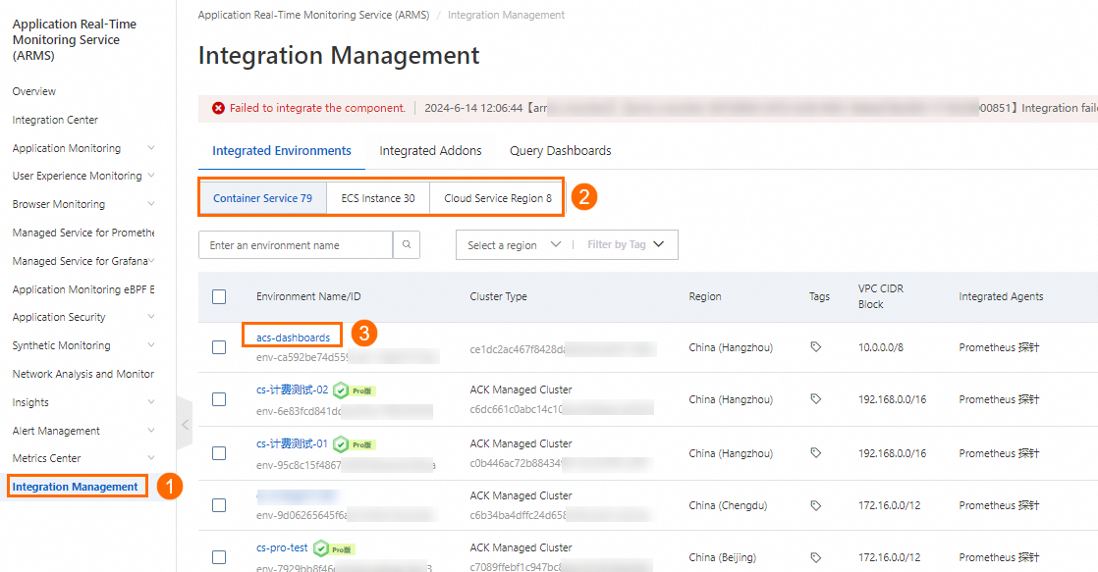Open the Filter by Tag dropdown

(x=627, y=244)
